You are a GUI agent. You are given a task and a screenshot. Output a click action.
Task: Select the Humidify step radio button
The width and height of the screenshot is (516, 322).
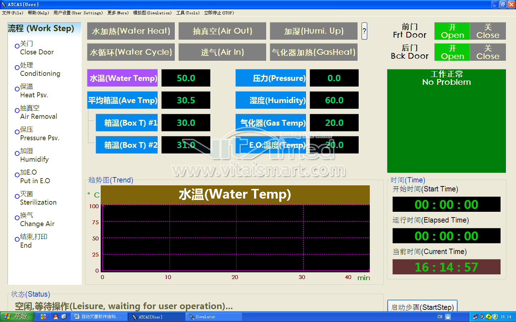click(17, 153)
